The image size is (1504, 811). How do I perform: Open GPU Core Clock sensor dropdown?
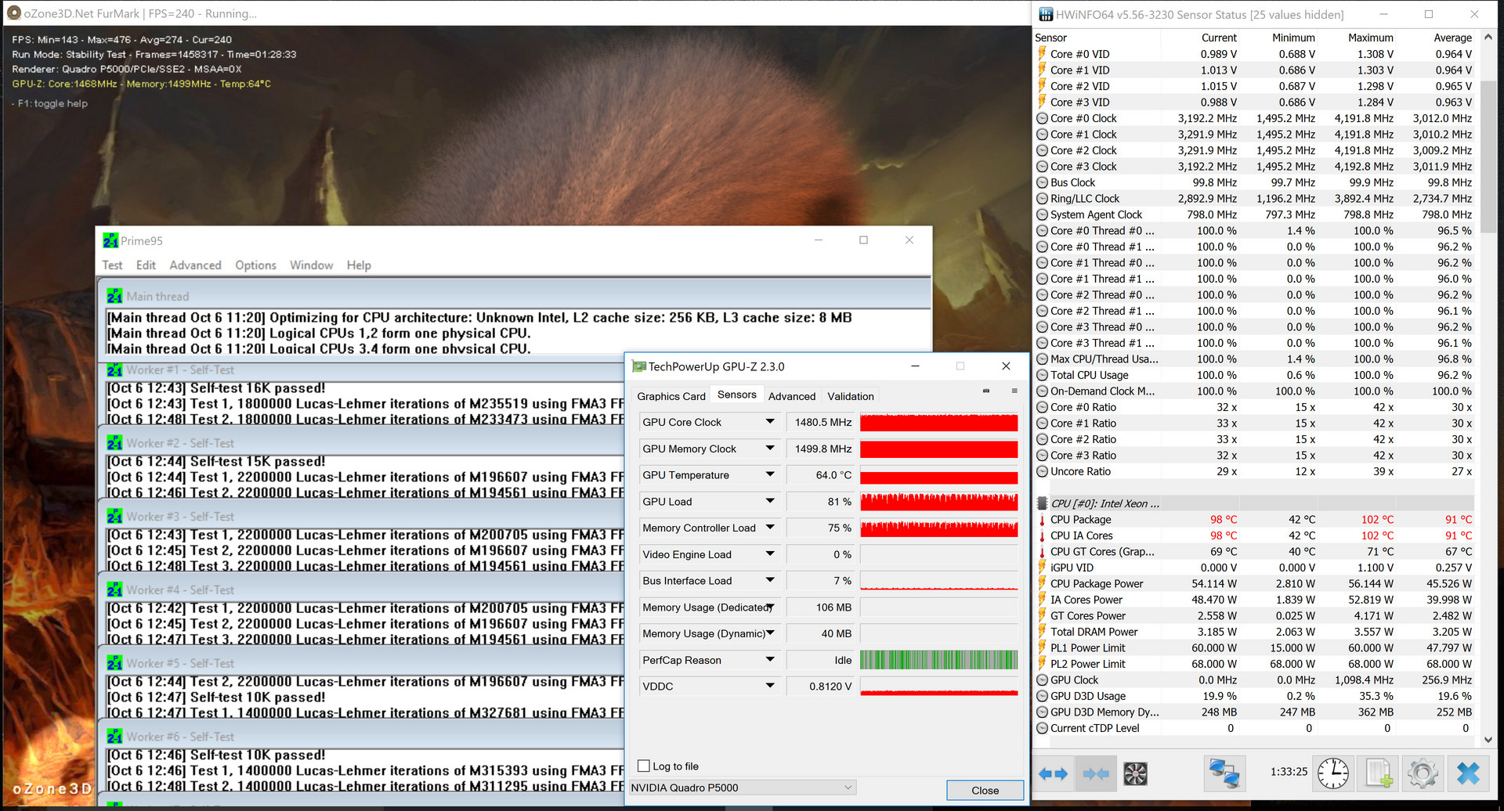pyautogui.click(x=770, y=422)
